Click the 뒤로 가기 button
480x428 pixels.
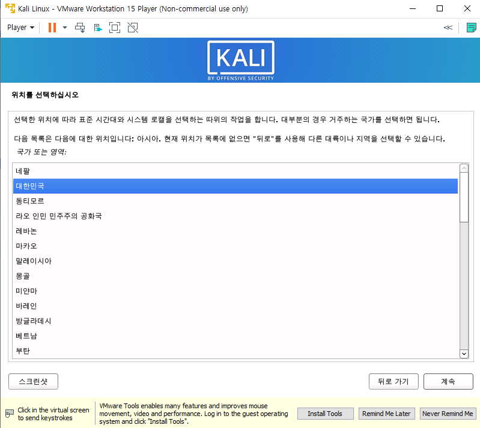[393, 381]
